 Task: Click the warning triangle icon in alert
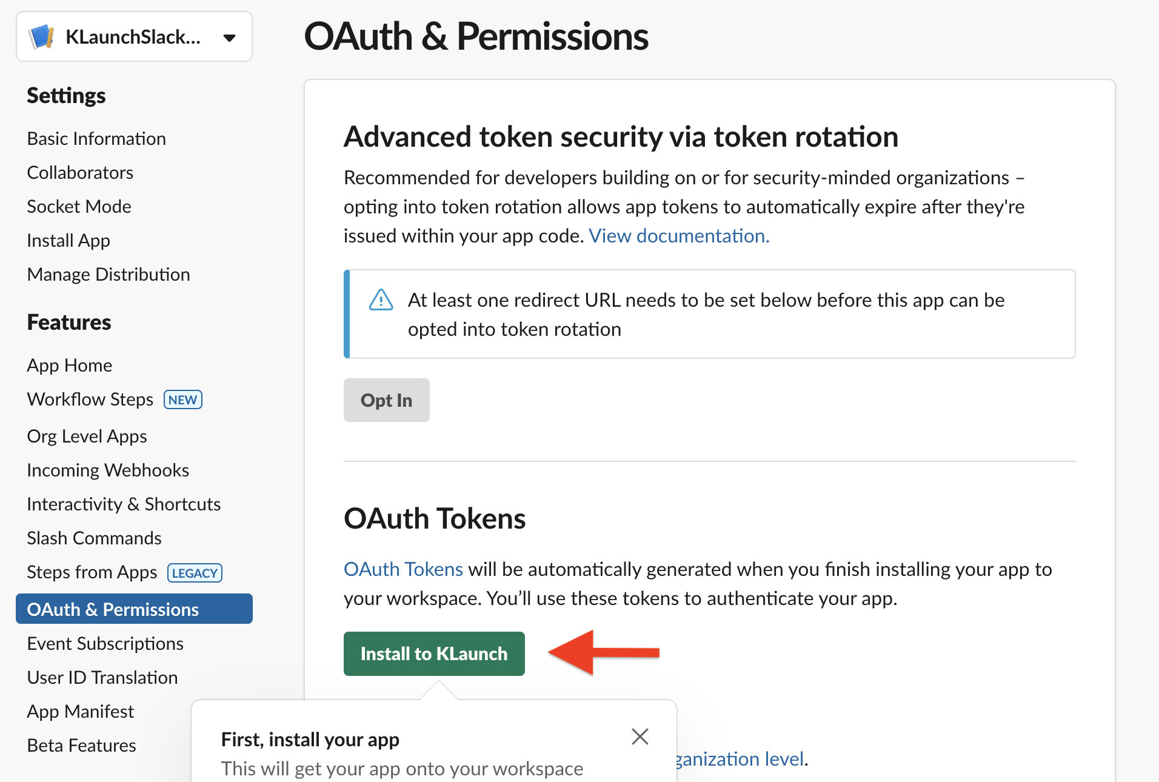click(381, 300)
